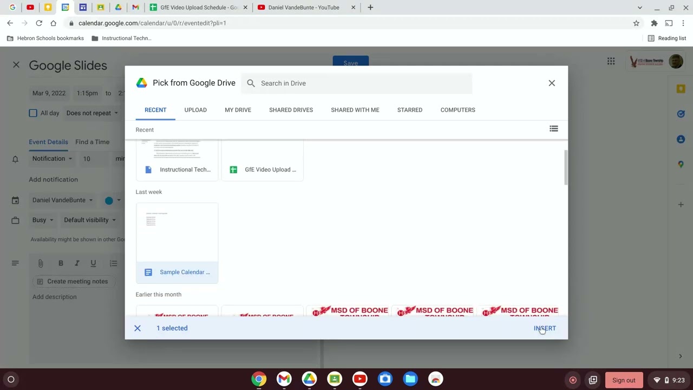Bookmark this page with star icon
This screenshot has width=693, height=390.
pos(636,23)
